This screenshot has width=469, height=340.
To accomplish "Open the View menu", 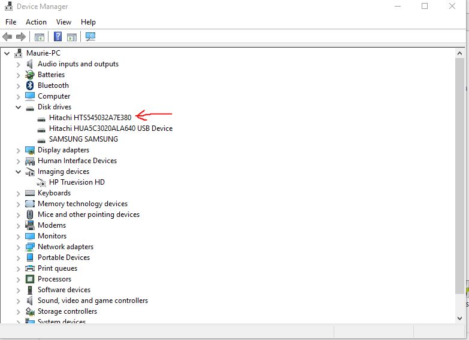I will (x=63, y=22).
